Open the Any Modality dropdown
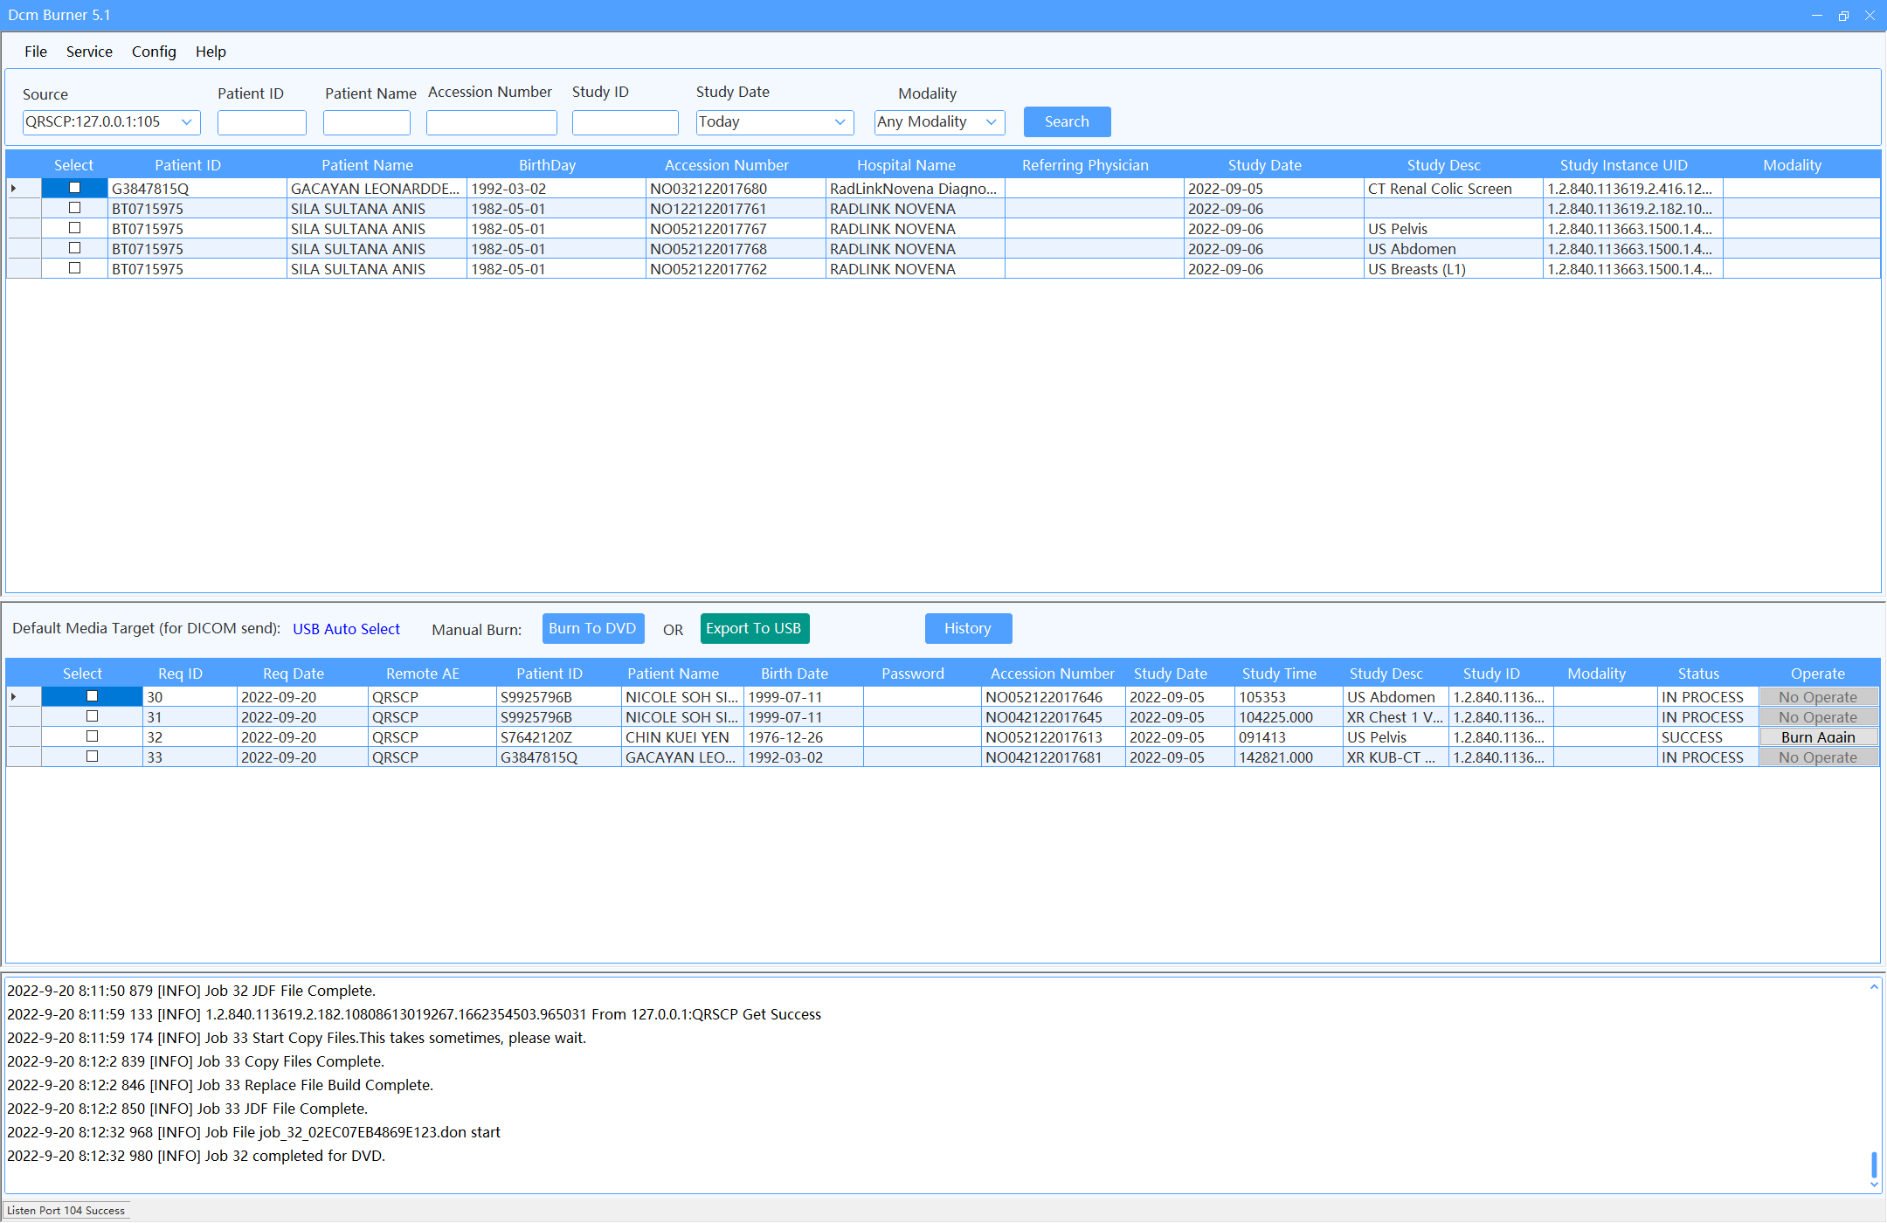Screen dimensions: 1887x1223 [x=991, y=122]
